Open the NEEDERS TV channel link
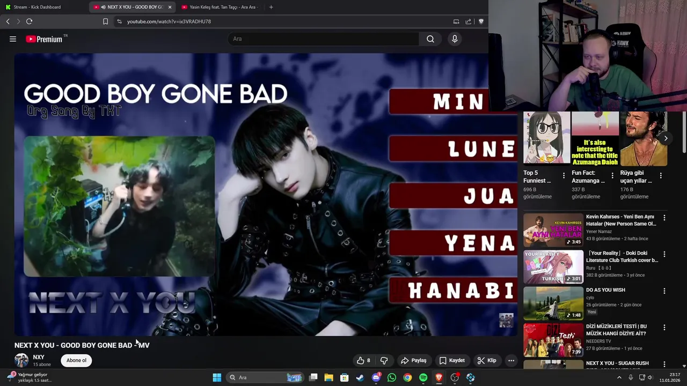 598,341
